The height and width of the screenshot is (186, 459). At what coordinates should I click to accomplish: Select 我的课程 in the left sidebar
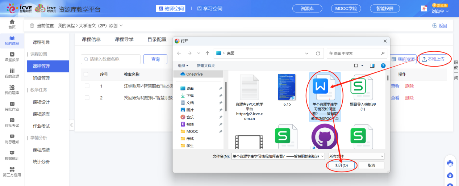[12, 41]
